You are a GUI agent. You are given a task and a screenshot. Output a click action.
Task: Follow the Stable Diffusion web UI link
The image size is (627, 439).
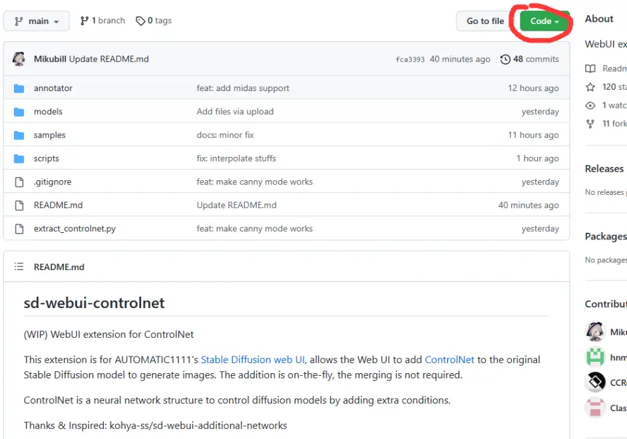point(253,359)
